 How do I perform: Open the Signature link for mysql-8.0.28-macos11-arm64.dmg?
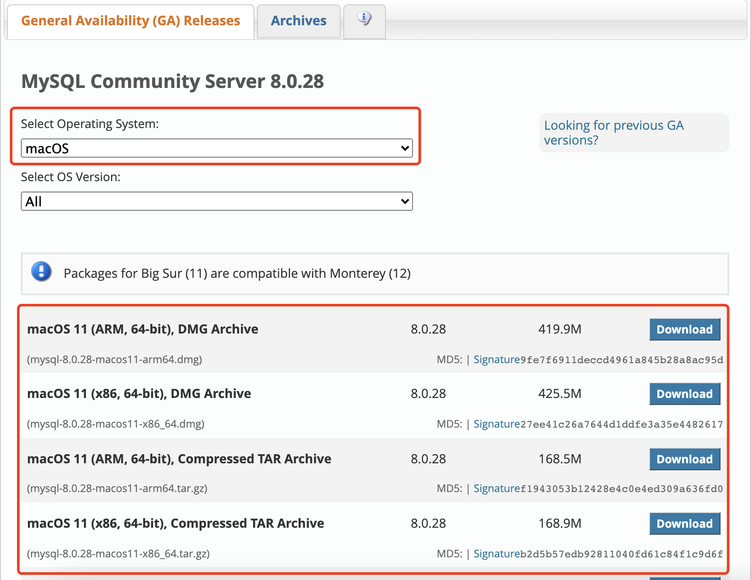[497, 360]
